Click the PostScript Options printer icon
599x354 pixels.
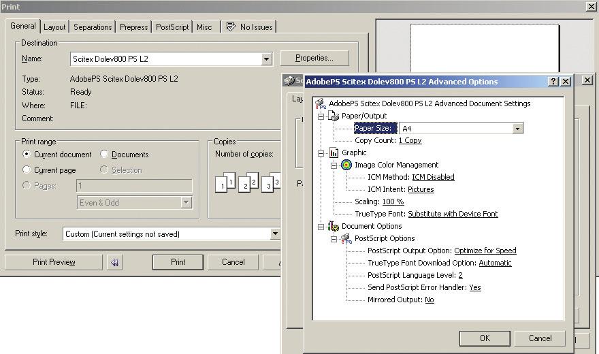click(x=346, y=239)
